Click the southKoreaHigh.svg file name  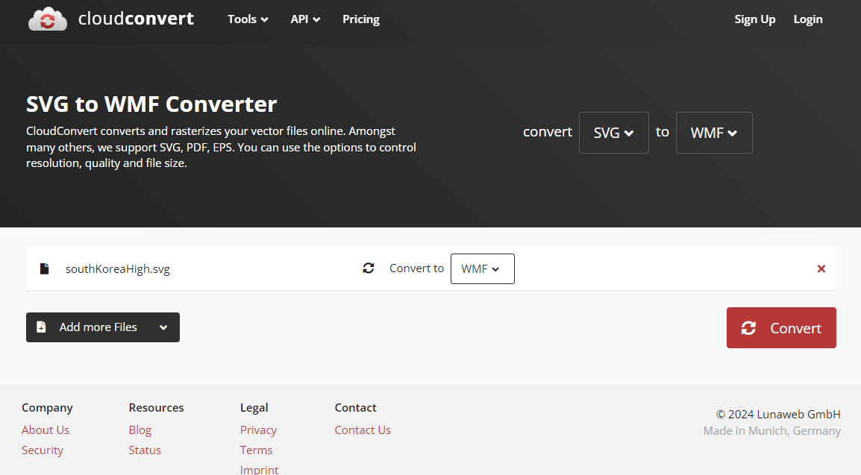(117, 268)
